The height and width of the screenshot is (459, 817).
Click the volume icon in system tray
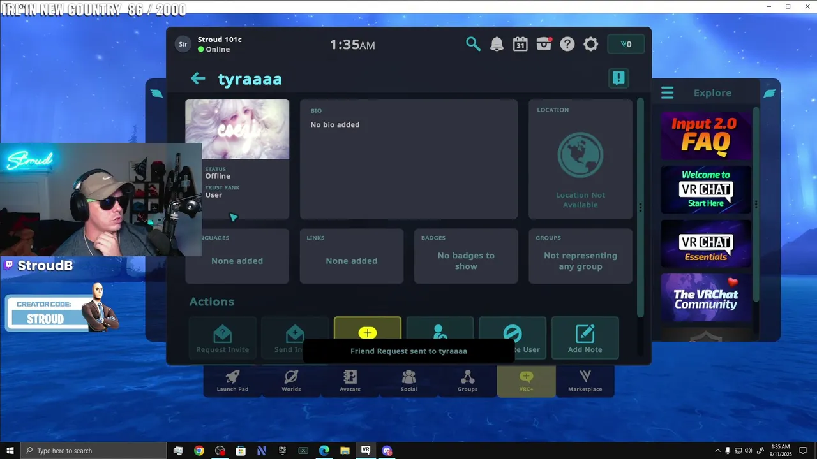pos(748,451)
